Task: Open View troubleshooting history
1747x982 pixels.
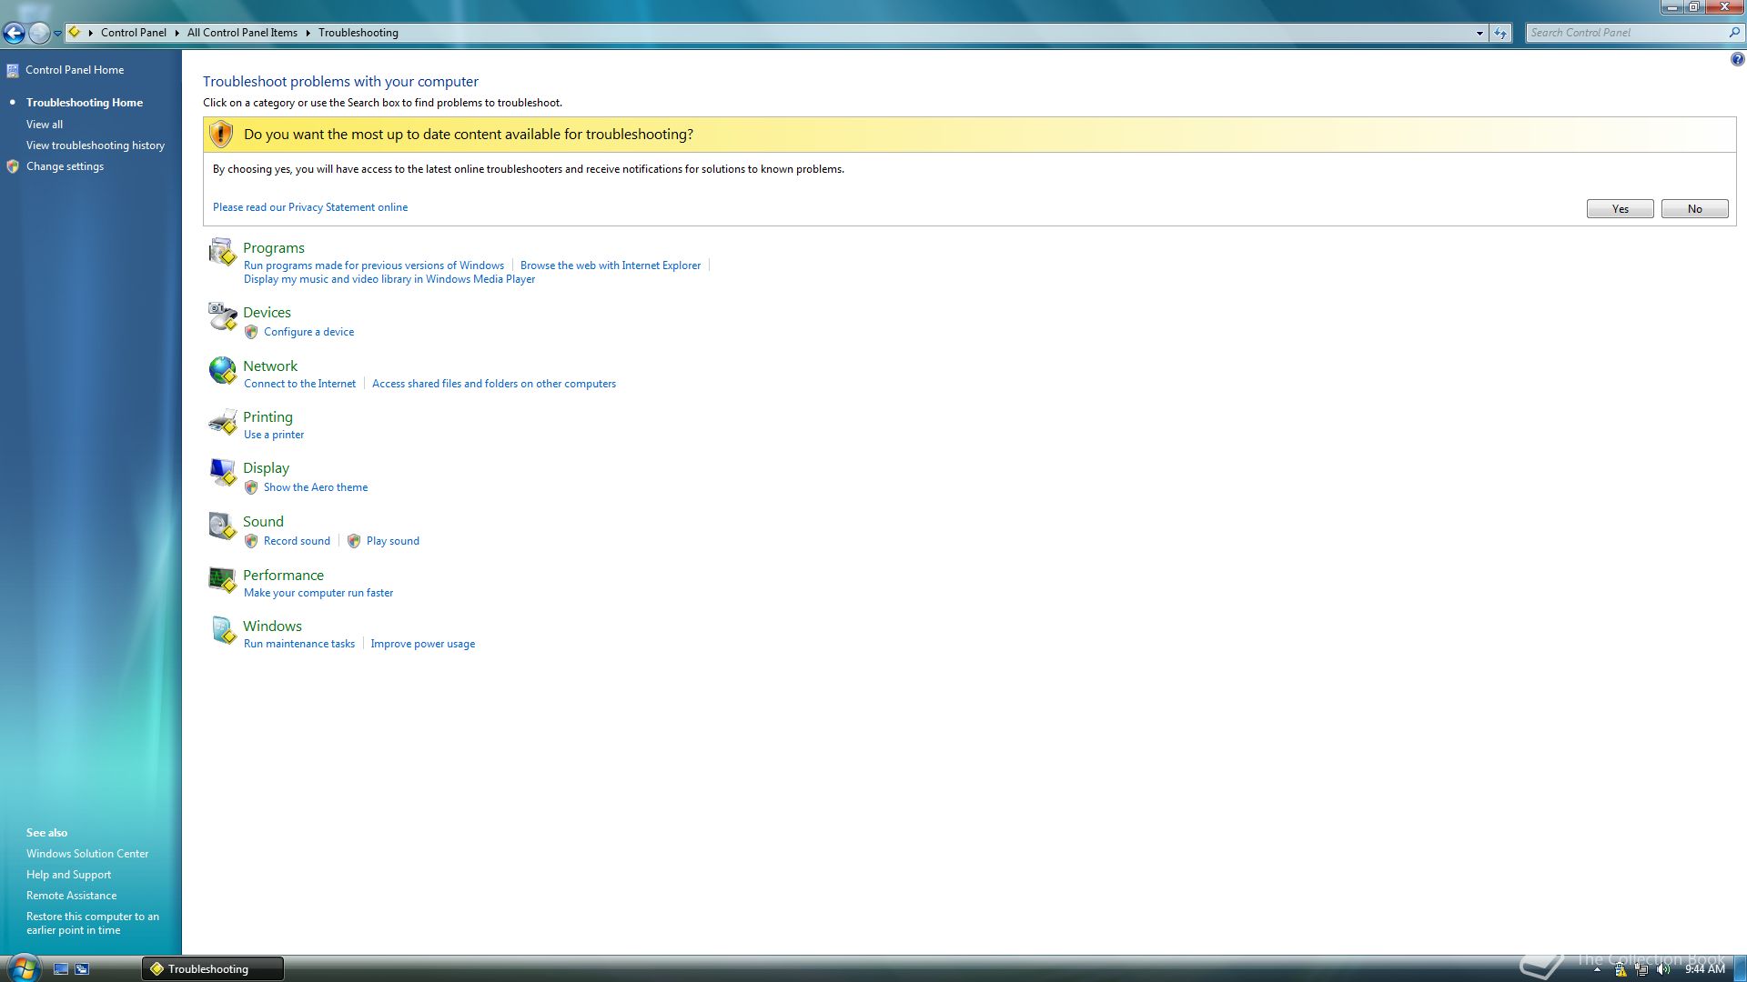Action: 96,145
